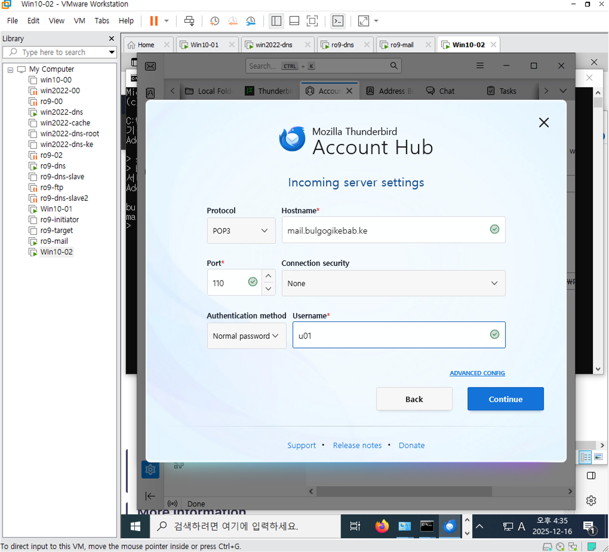Open the Edit menu
This screenshot has height=552, width=609.
coord(33,20)
